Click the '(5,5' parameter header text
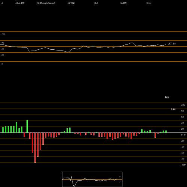 (x=96, y=3)
